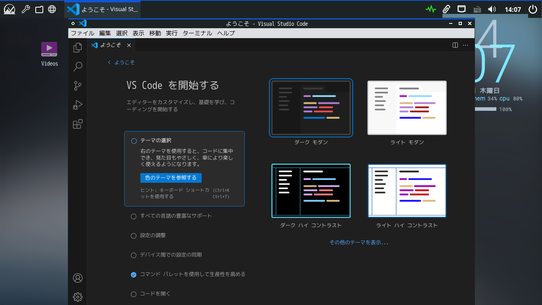Open the 実行 menu
Viewport: 542px width, 305px height.
pyautogui.click(x=172, y=33)
